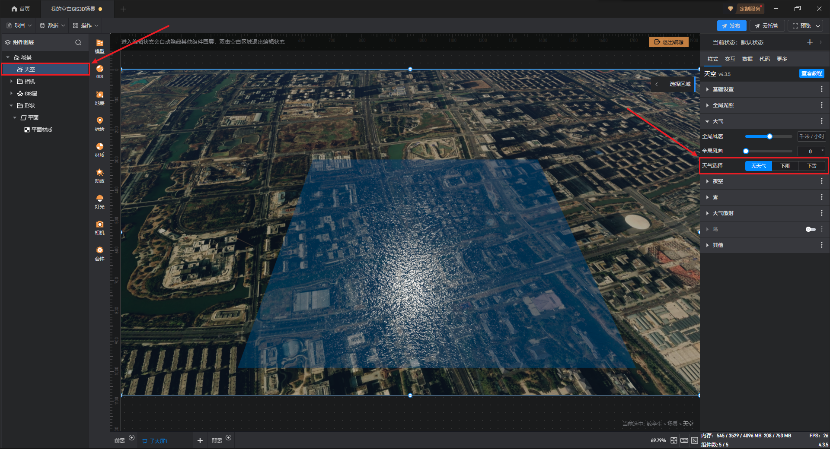Click the 发布 publish button
Image resolution: width=830 pixels, height=449 pixels.
pos(731,26)
